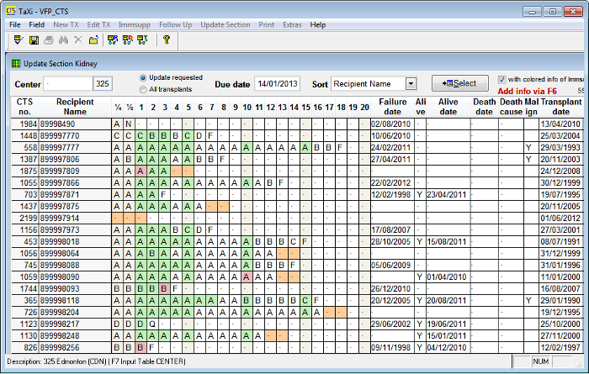
Task: Open the Sort dropdown arrow
Action: [x=411, y=84]
